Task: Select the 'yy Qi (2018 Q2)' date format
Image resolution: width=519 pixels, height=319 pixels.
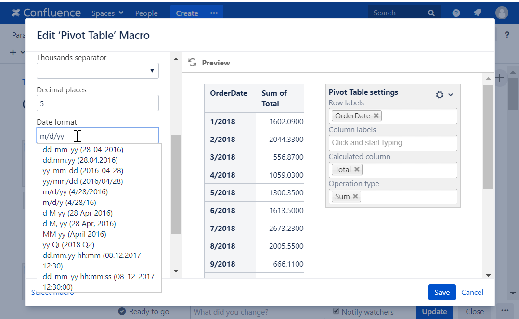Action: click(68, 244)
